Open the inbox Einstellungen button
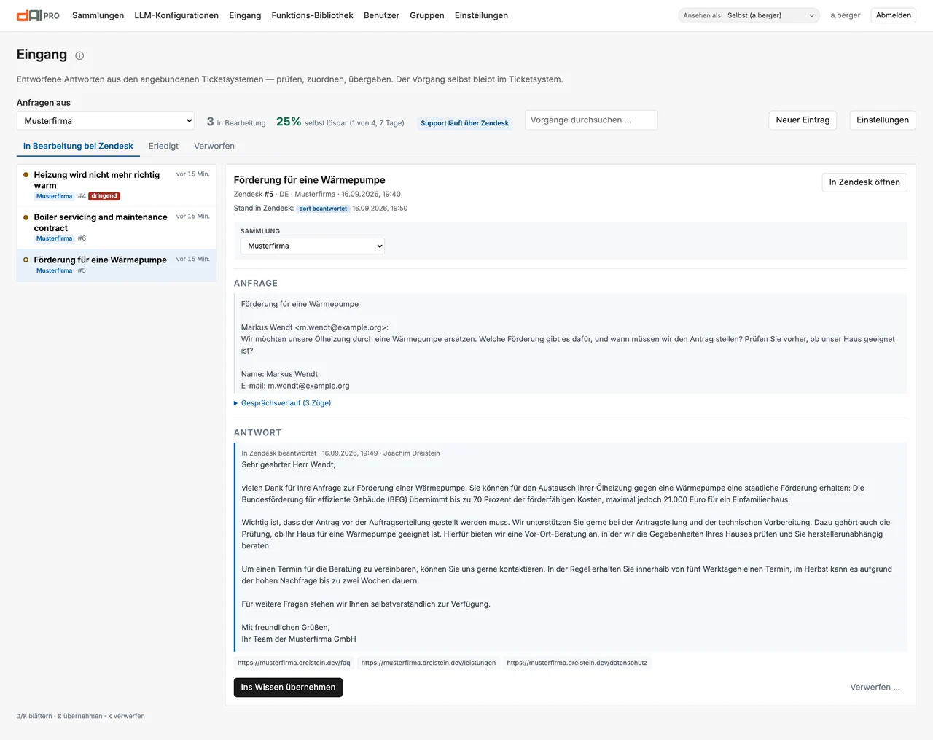 [x=883, y=120]
